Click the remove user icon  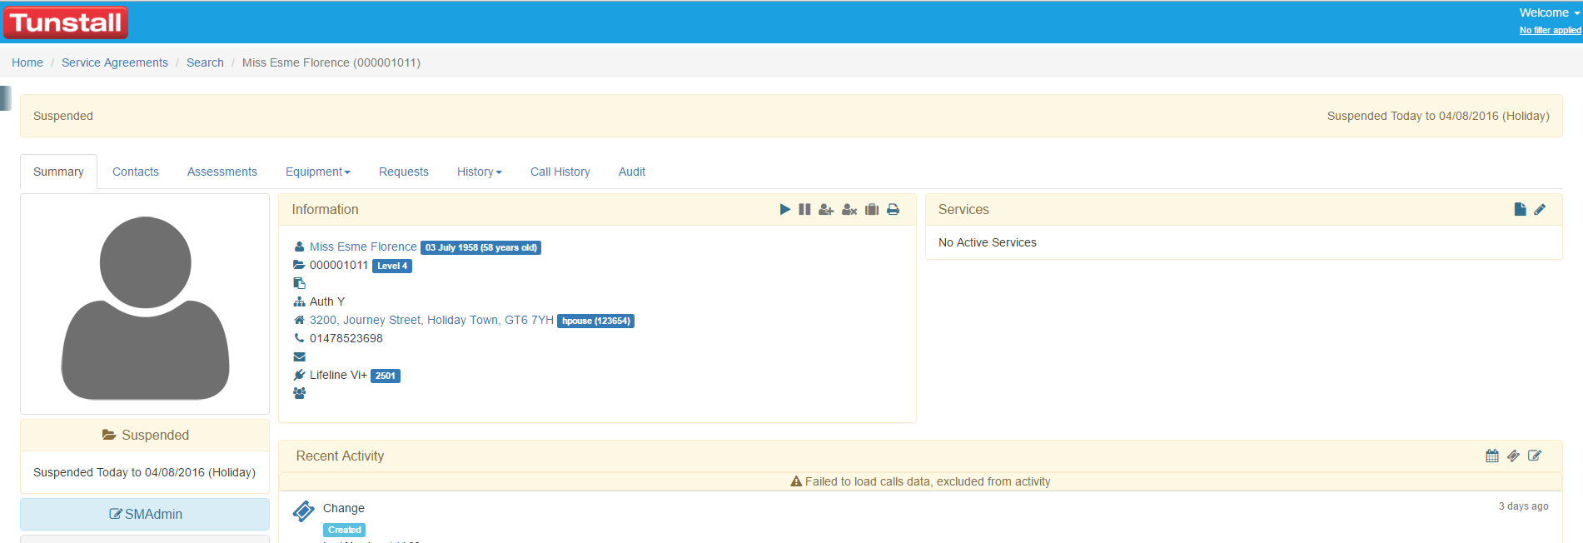click(x=849, y=210)
